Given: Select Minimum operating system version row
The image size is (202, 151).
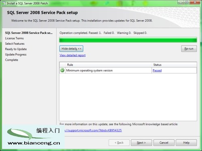Looking at the screenshot, I should [128, 70].
